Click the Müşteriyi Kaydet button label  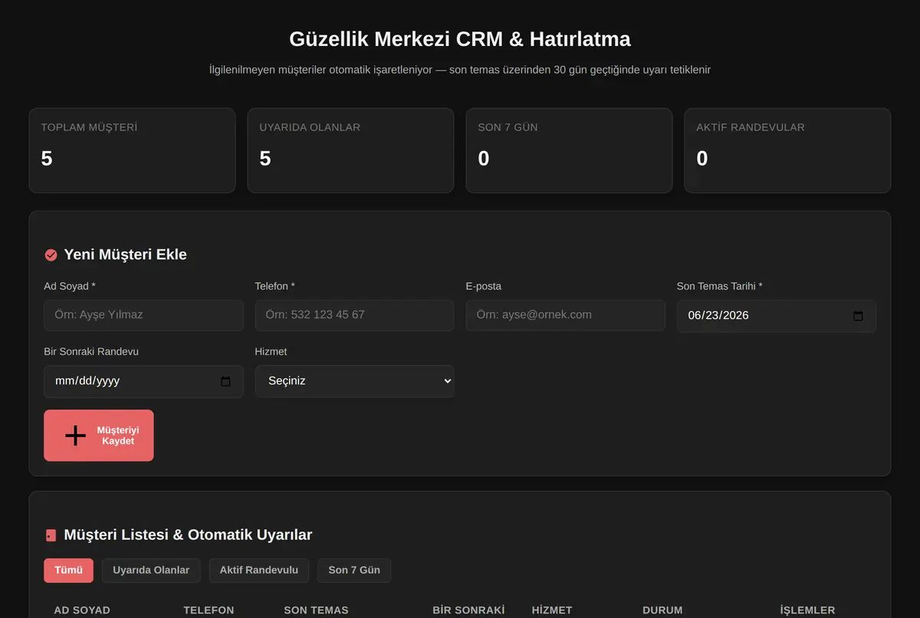(x=118, y=436)
